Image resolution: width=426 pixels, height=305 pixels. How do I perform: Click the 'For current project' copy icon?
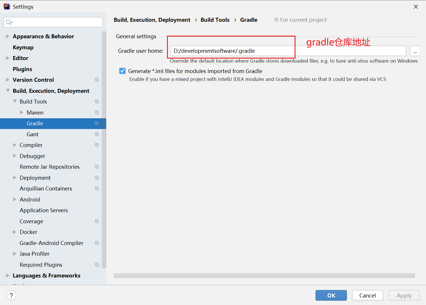pos(276,20)
